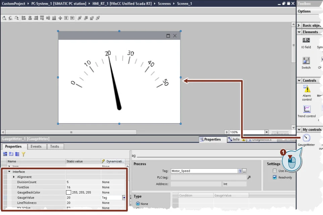Click the expand-all list icon in Properties
The image size is (323, 215).
coord(17,154)
